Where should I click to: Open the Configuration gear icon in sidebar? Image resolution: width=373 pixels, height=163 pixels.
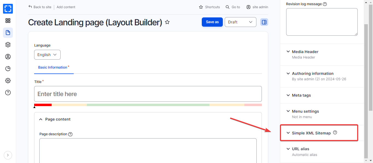point(8,81)
